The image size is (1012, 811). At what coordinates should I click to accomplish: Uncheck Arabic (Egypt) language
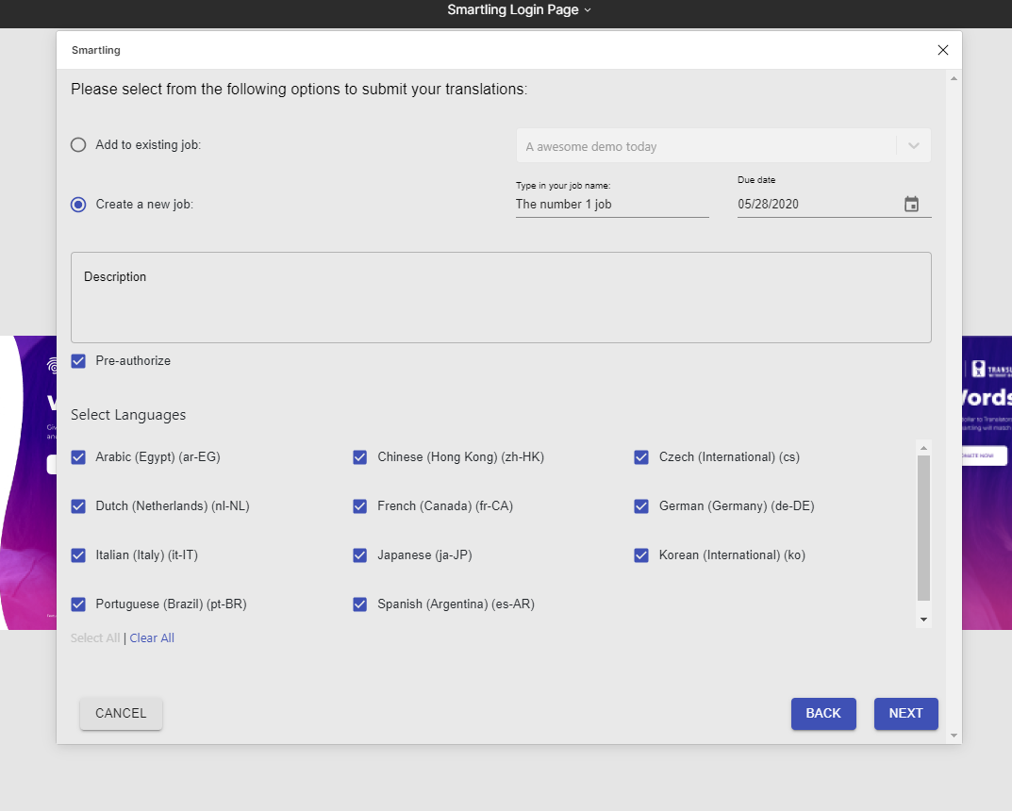78,457
